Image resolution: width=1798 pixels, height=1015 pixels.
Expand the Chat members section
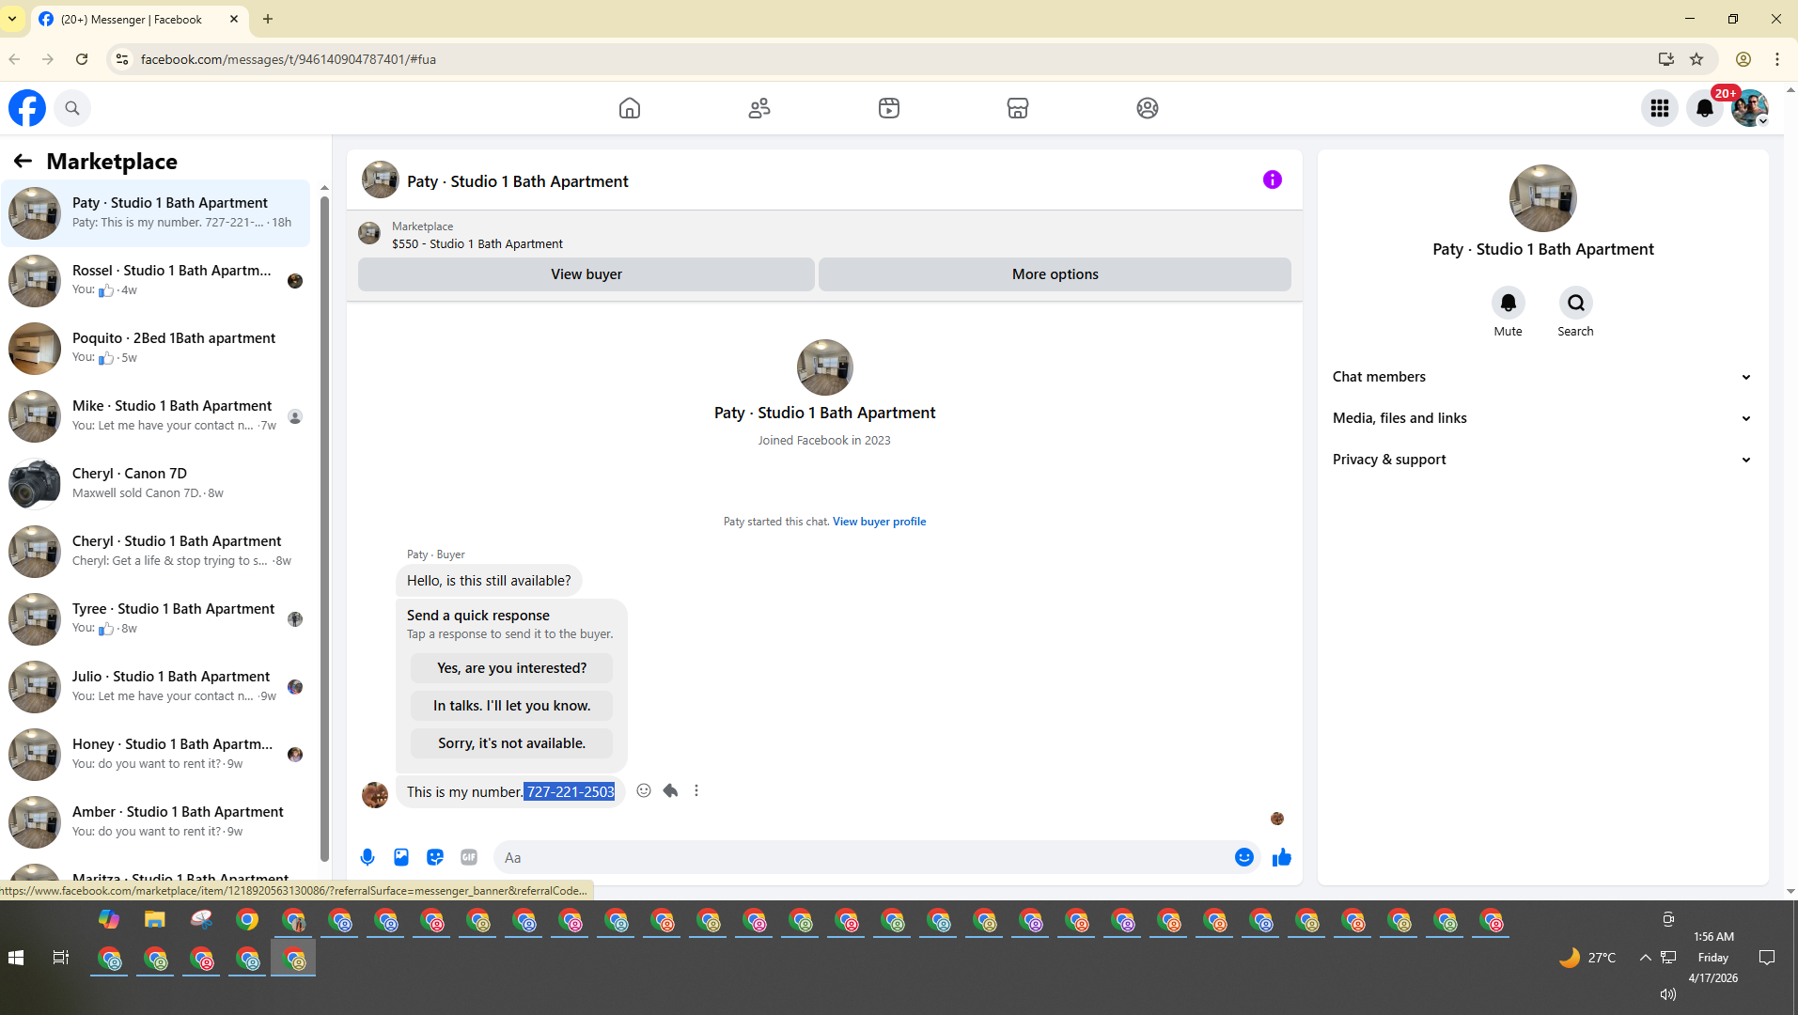tap(1543, 377)
